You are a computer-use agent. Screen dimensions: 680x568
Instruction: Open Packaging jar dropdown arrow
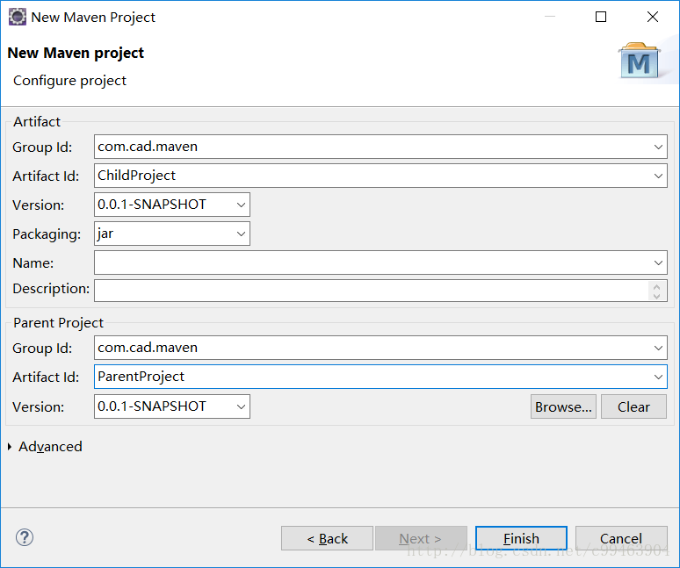241,234
